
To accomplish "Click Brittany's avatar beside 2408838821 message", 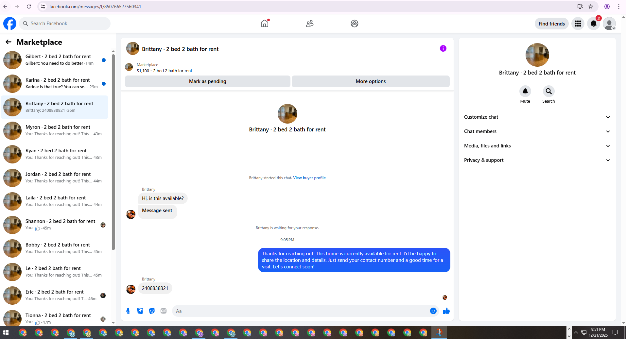I will pos(131,289).
